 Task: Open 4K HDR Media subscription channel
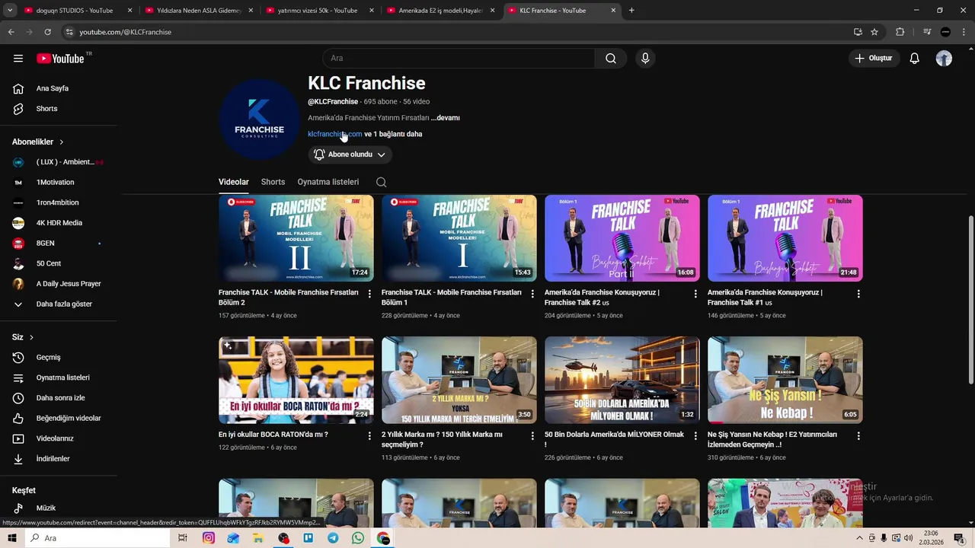click(x=59, y=223)
